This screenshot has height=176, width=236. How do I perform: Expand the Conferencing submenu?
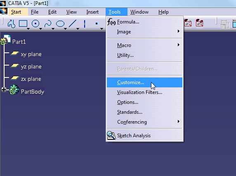(144, 122)
